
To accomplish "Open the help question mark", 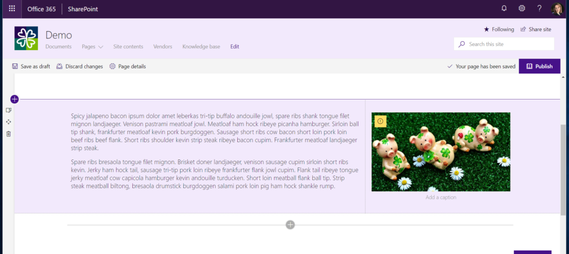I will [540, 9].
